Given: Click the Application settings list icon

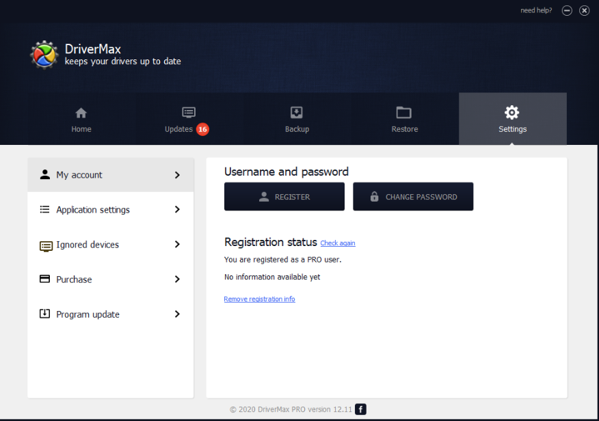Looking at the screenshot, I should click(44, 209).
